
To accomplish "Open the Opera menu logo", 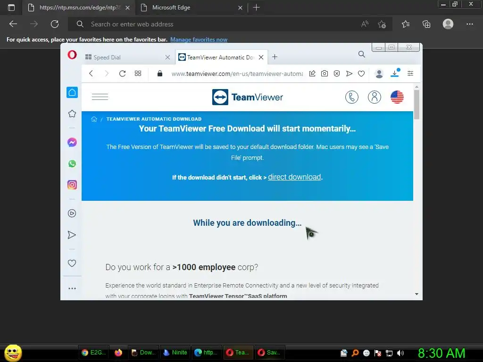I will 72,55.
